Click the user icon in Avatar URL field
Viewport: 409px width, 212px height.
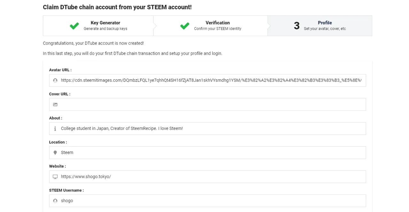[x=55, y=80]
